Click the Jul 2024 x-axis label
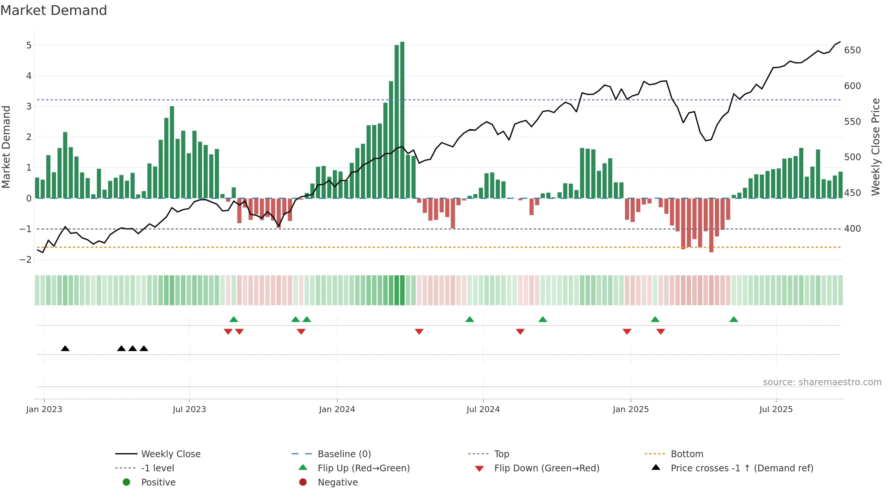This screenshot has height=503, width=895. point(483,409)
